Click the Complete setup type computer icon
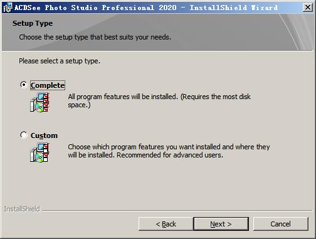Screen dimensions: 316x239 coord(40,103)
